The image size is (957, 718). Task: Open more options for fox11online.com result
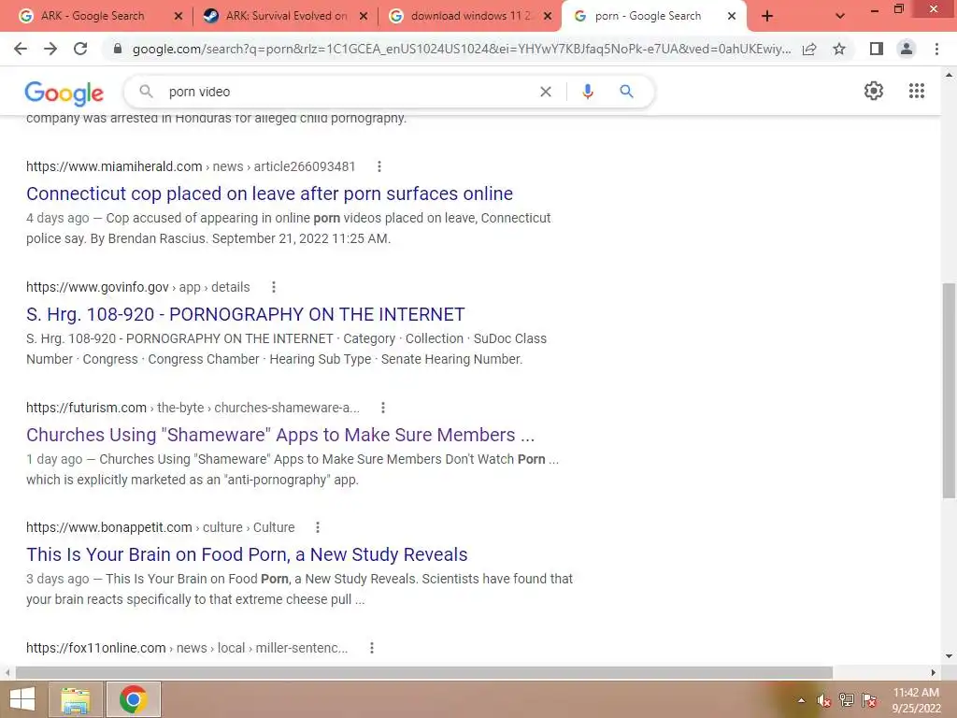tap(372, 649)
